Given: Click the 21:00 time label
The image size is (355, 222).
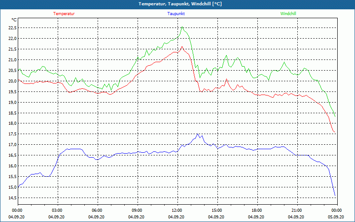Looking at the screenshot, I should 297,210.
